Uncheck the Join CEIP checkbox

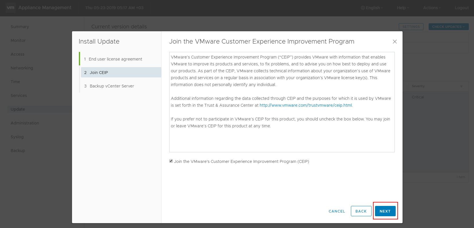pos(171,161)
